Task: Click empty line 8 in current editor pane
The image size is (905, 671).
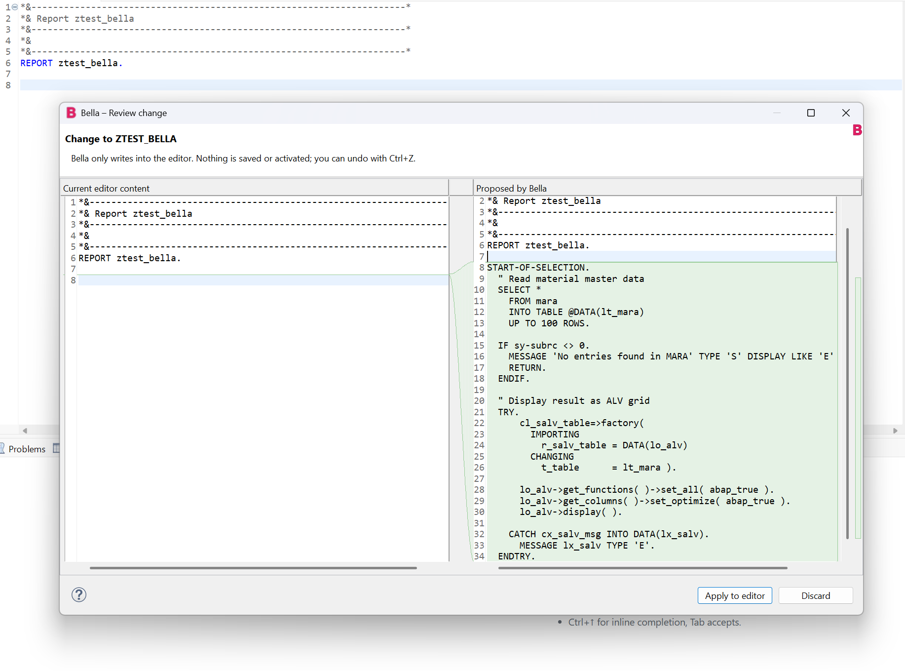Action: point(263,280)
